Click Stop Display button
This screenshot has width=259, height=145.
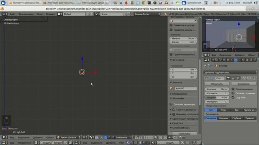pos(183,134)
